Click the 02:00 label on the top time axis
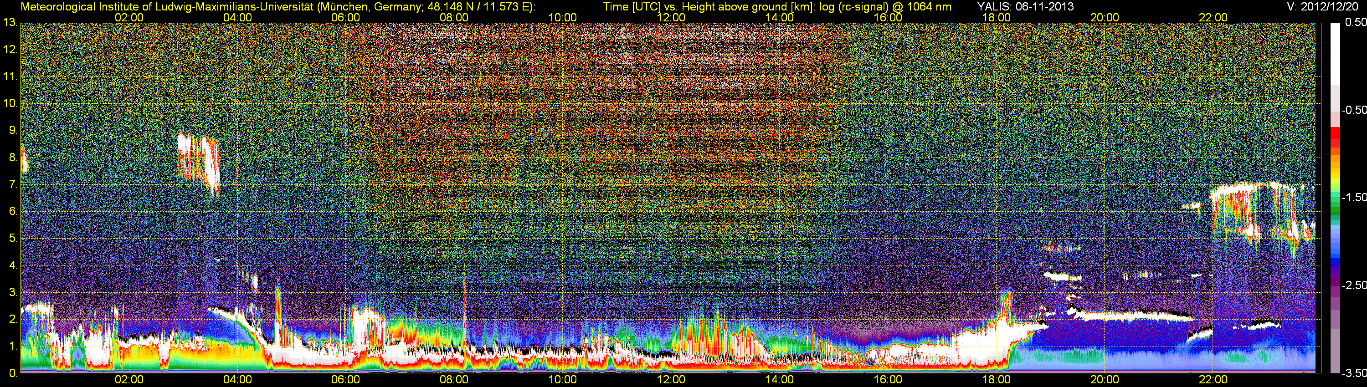The width and height of the screenshot is (1367, 387). 129,17
